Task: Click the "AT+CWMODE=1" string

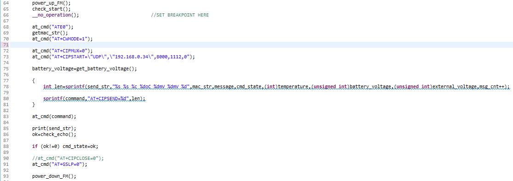Action: [x=69, y=39]
